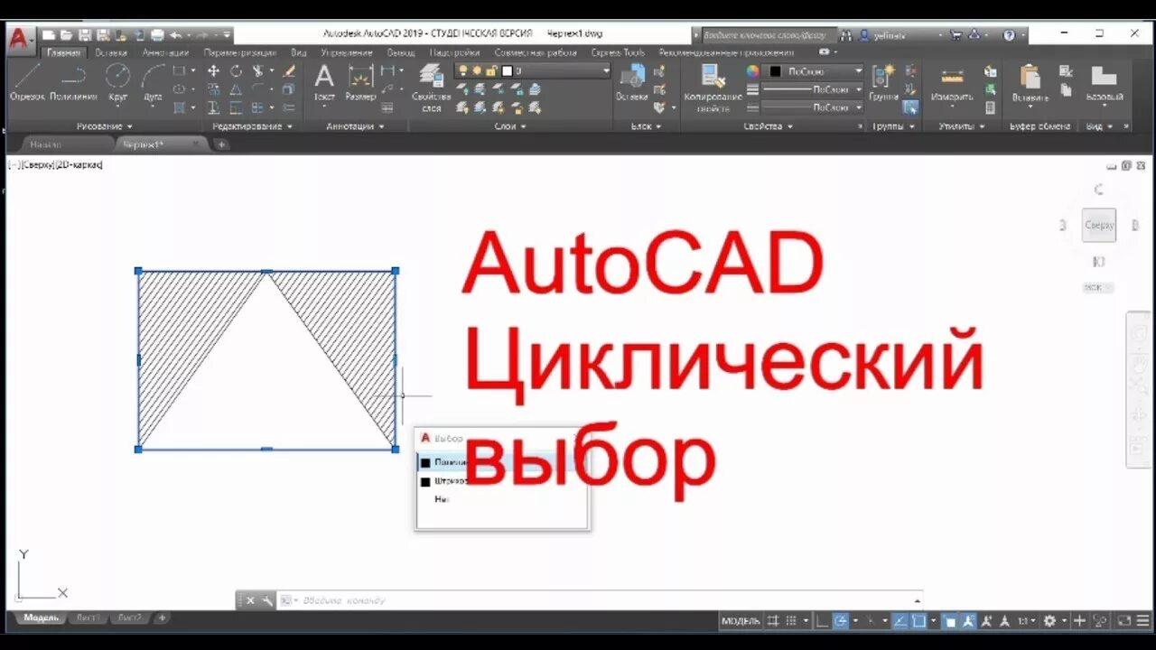Switch to the Начало document tab

[45, 144]
